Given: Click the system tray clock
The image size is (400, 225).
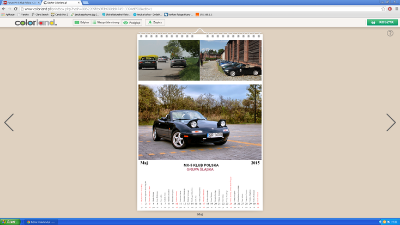Looking at the screenshot, I should [x=395, y=222].
